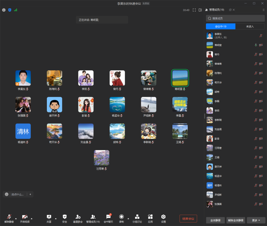Screen dimensions: 267x226
Task: Toggle 蒋明宣's green microphone in member list
Action: coord(256,45)
